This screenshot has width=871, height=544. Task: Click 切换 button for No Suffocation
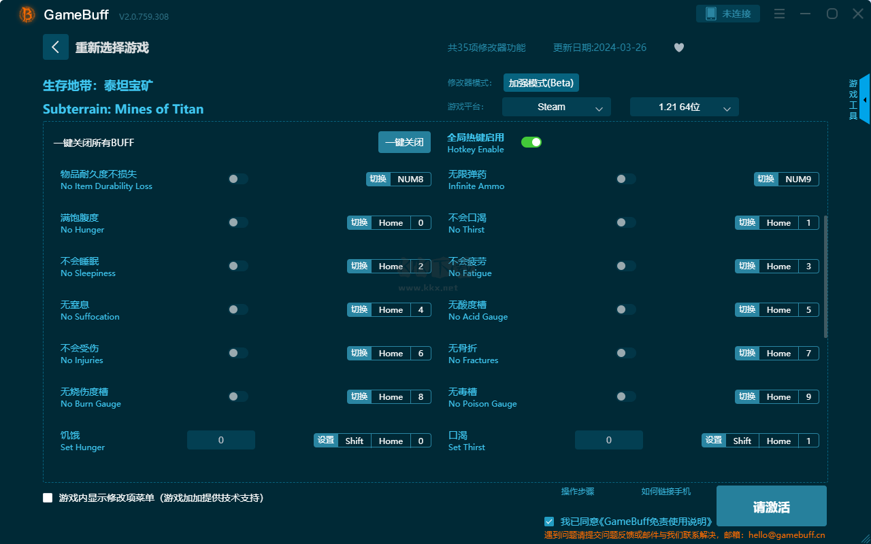point(359,309)
